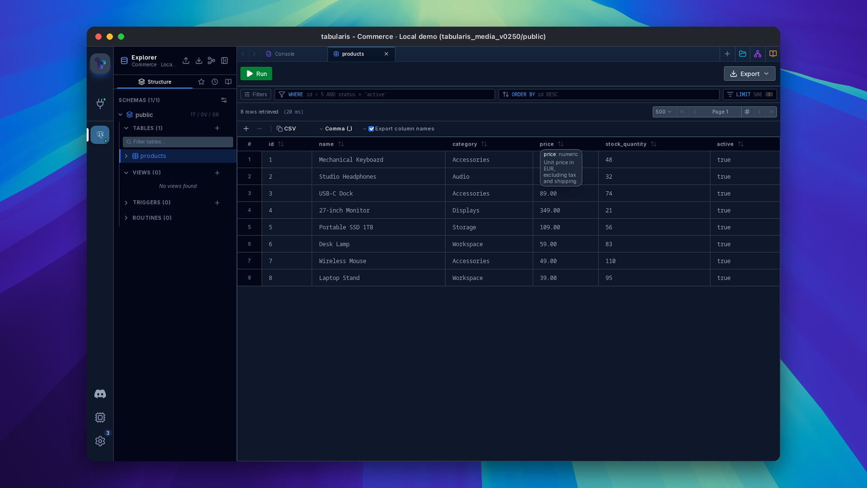The width and height of the screenshot is (867, 488).
Task: Sort by the stock_quantity column arrows
Action: (653, 144)
